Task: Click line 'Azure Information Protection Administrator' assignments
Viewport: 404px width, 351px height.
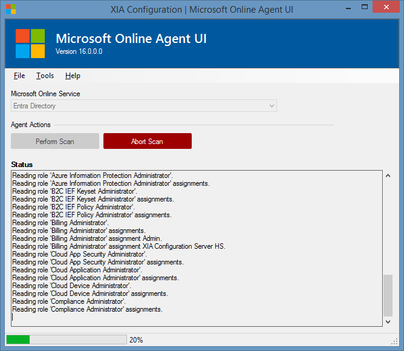Action: pos(111,183)
